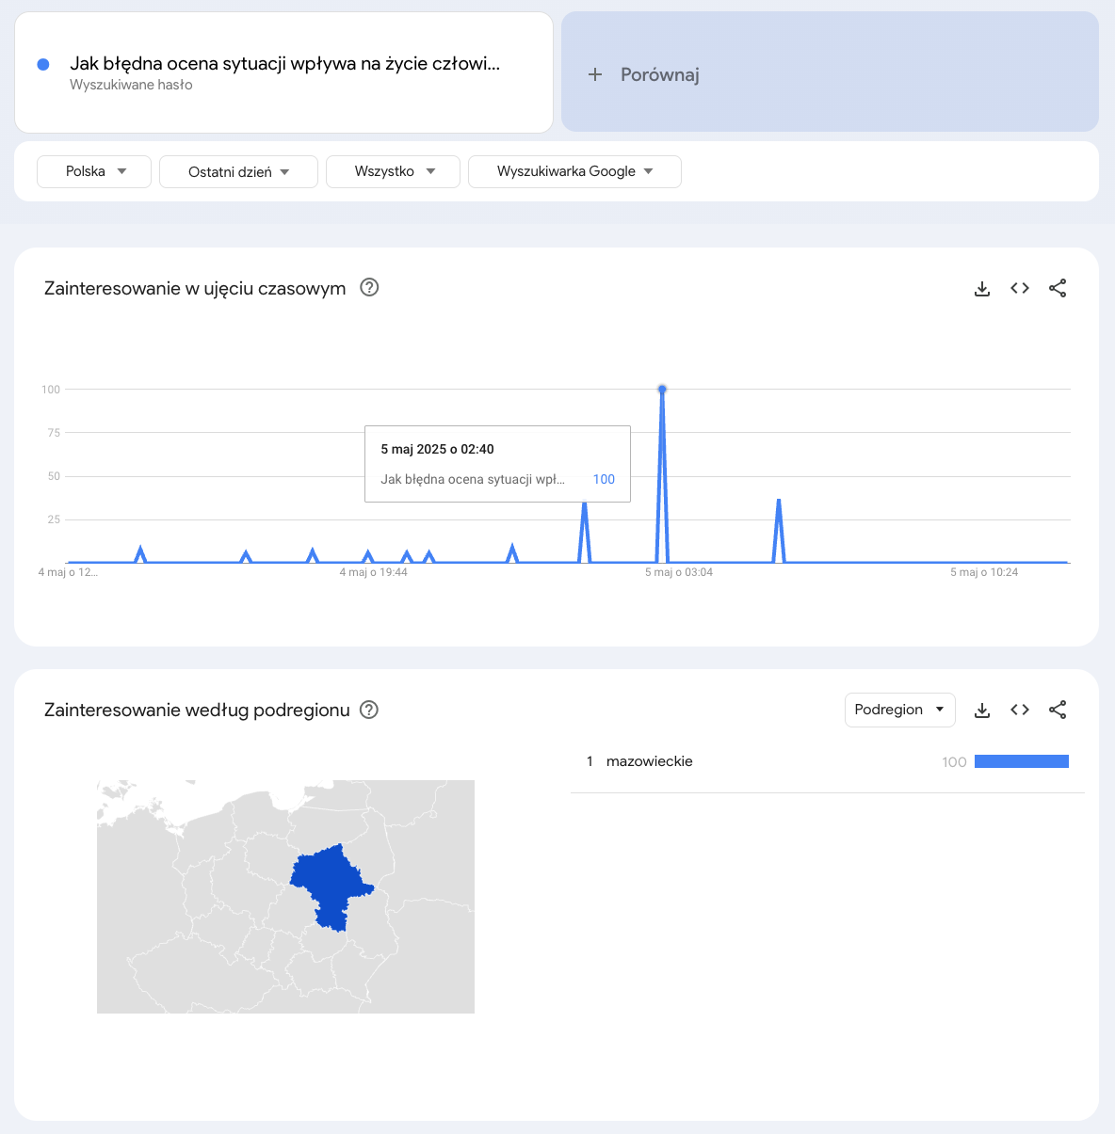The width and height of the screenshot is (1115, 1134).
Task: Open embed code for the time chart
Action: pos(1020,289)
